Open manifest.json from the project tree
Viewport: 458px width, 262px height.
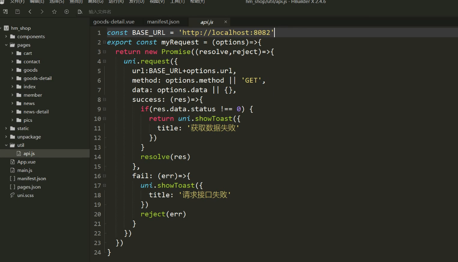pos(31,179)
